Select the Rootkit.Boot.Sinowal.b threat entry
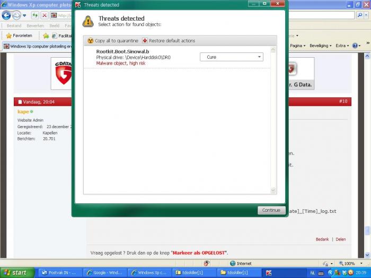This screenshot has width=371, height=278. 176,57
